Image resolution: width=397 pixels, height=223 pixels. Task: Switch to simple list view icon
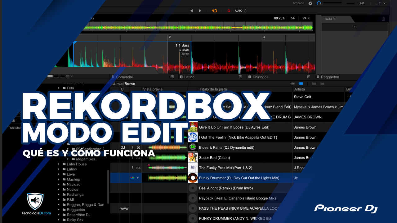click(x=292, y=84)
